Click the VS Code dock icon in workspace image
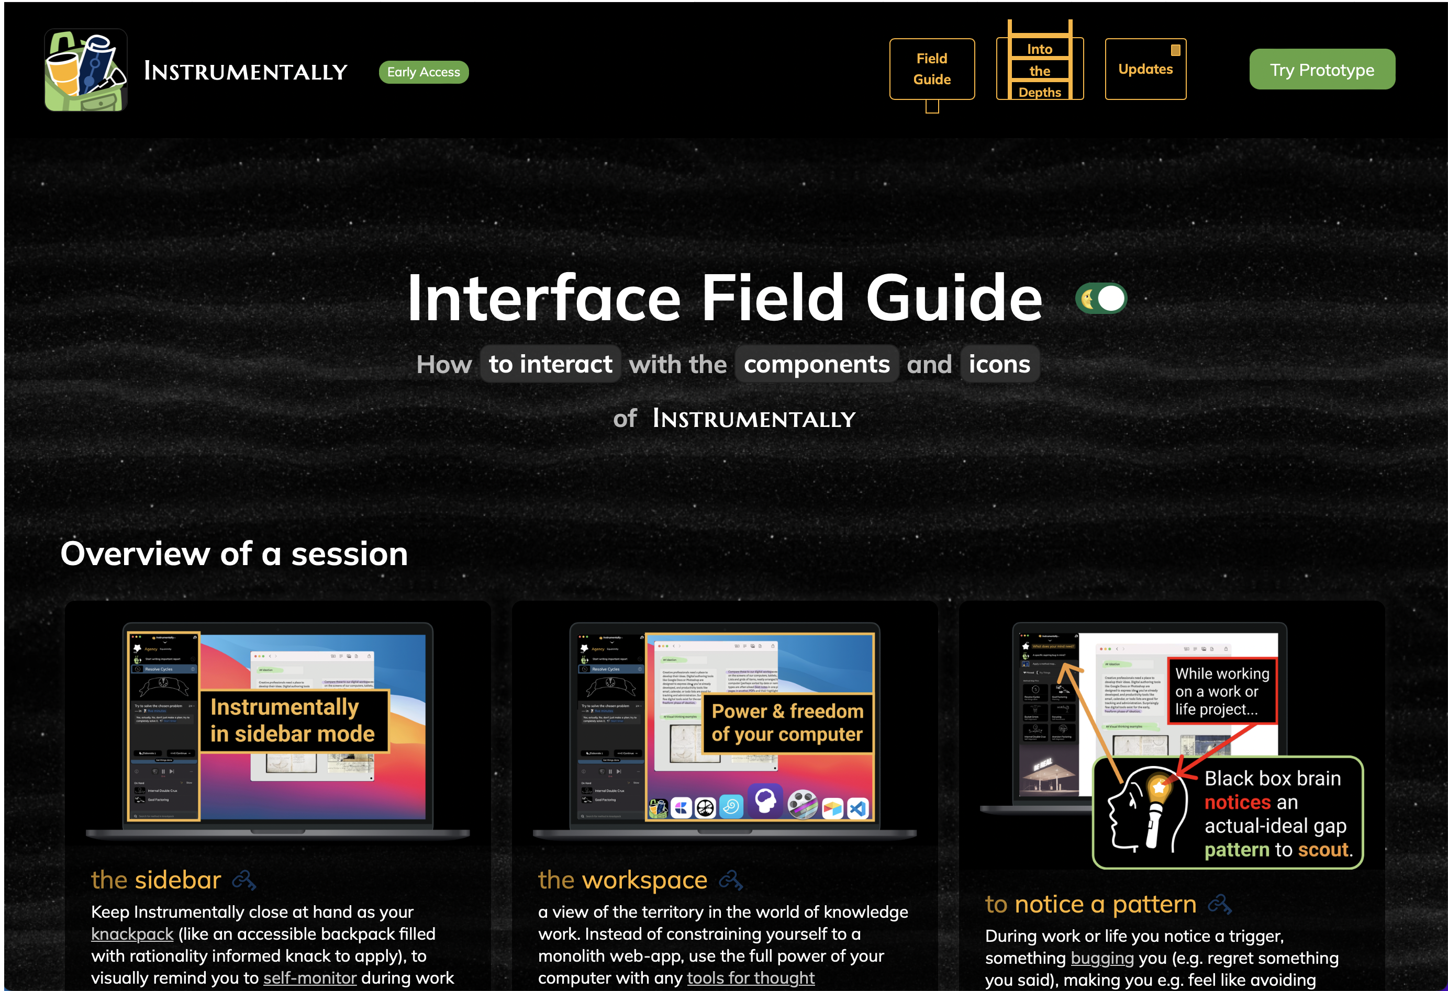1448x991 pixels. click(x=858, y=808)
